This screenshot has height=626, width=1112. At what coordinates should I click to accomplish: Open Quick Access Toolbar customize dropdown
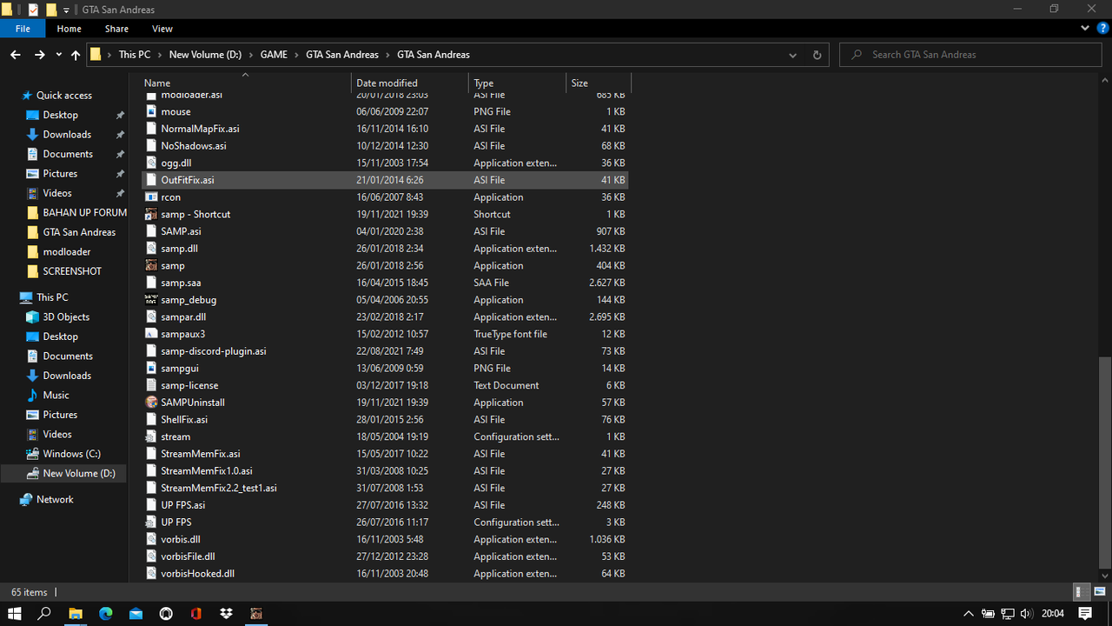[67, 10]
